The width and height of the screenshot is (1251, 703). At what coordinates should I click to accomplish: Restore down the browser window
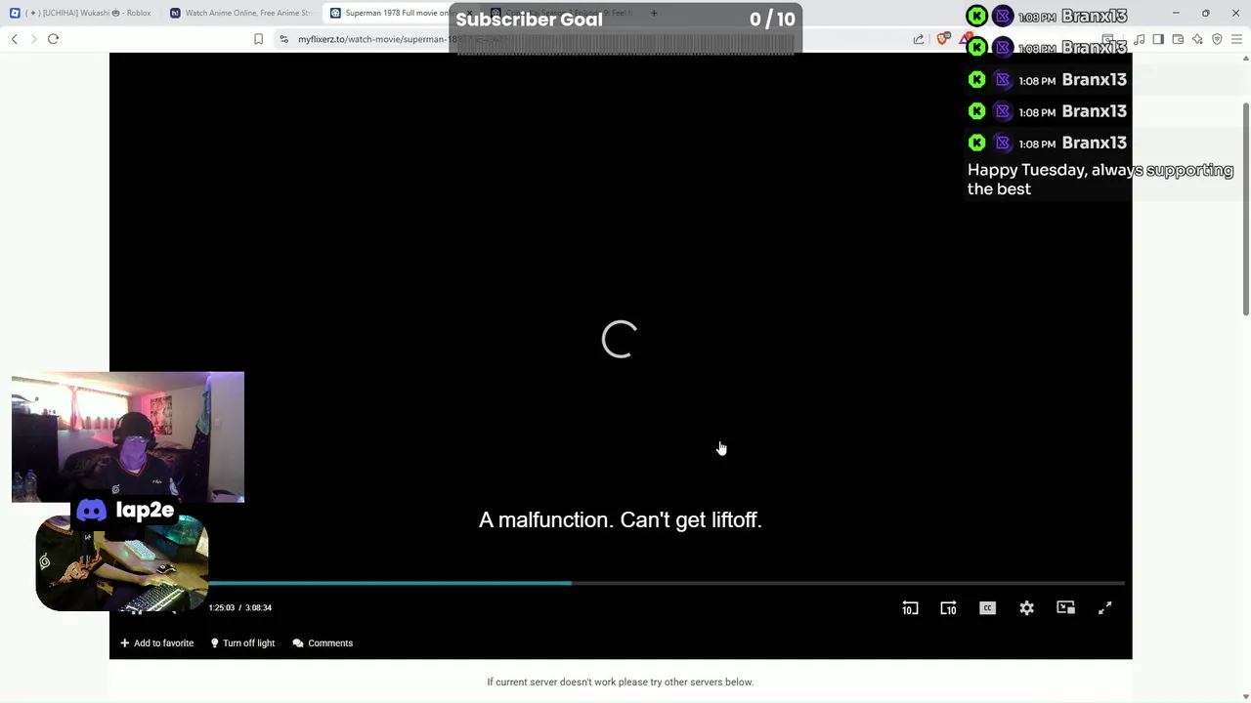[x=1206, y=13]
